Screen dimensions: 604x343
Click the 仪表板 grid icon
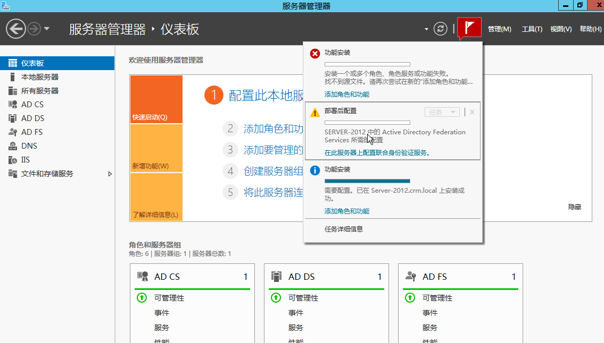point(13,63)
